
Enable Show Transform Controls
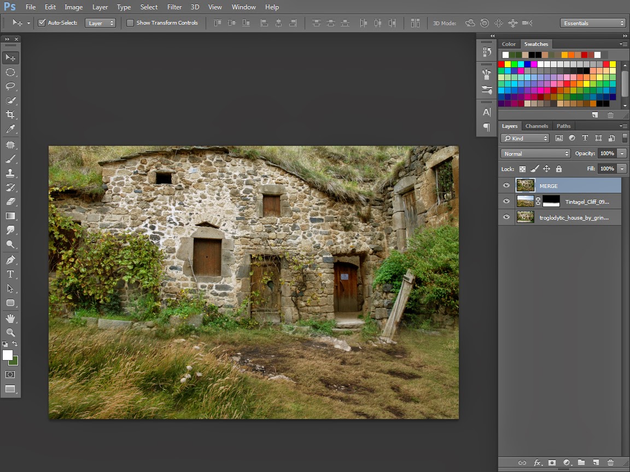click(130, 23)
